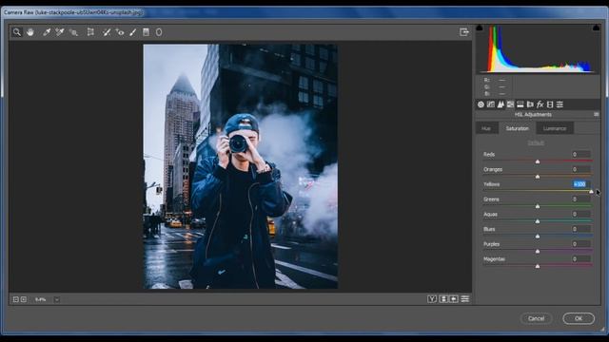
Task: Click the Greens value field
Action: pyautogui.click(x=580, y=199)
